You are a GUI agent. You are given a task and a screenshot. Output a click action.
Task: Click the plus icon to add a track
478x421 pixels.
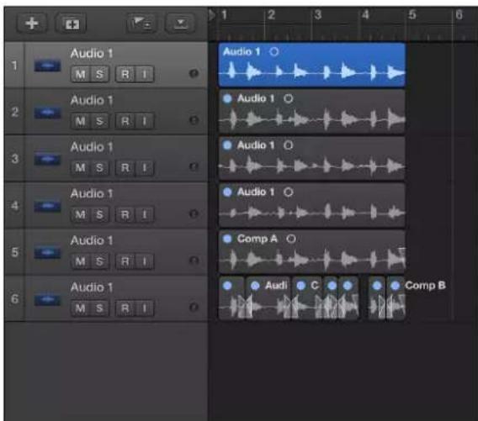pyautogui.click(x=32, y=24)
